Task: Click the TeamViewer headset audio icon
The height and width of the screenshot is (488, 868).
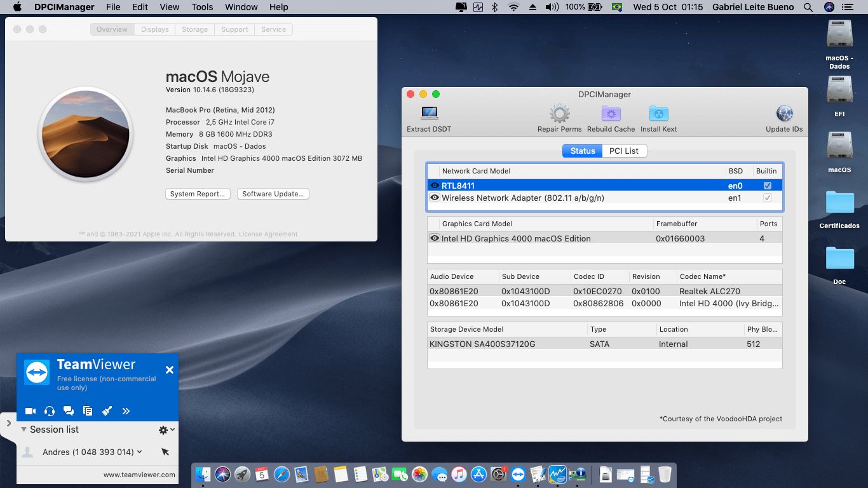Action: pyautogui.click(x=50, y=411)
